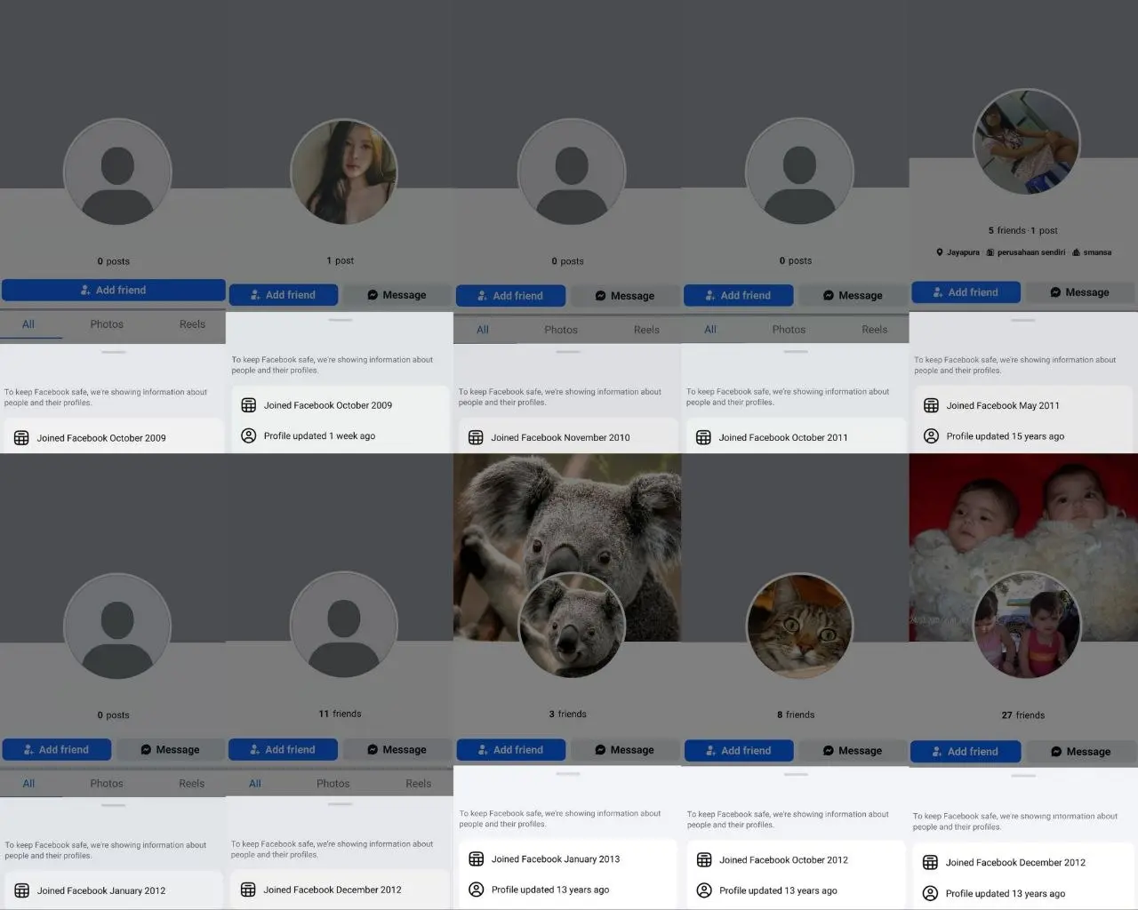The image size is (1138, 910).
Task: Open Reels tab on the 11 friends profile
Action: 419,784
